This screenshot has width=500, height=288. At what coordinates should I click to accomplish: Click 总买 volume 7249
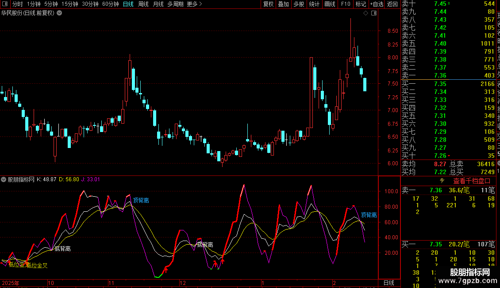pos(488,172)
